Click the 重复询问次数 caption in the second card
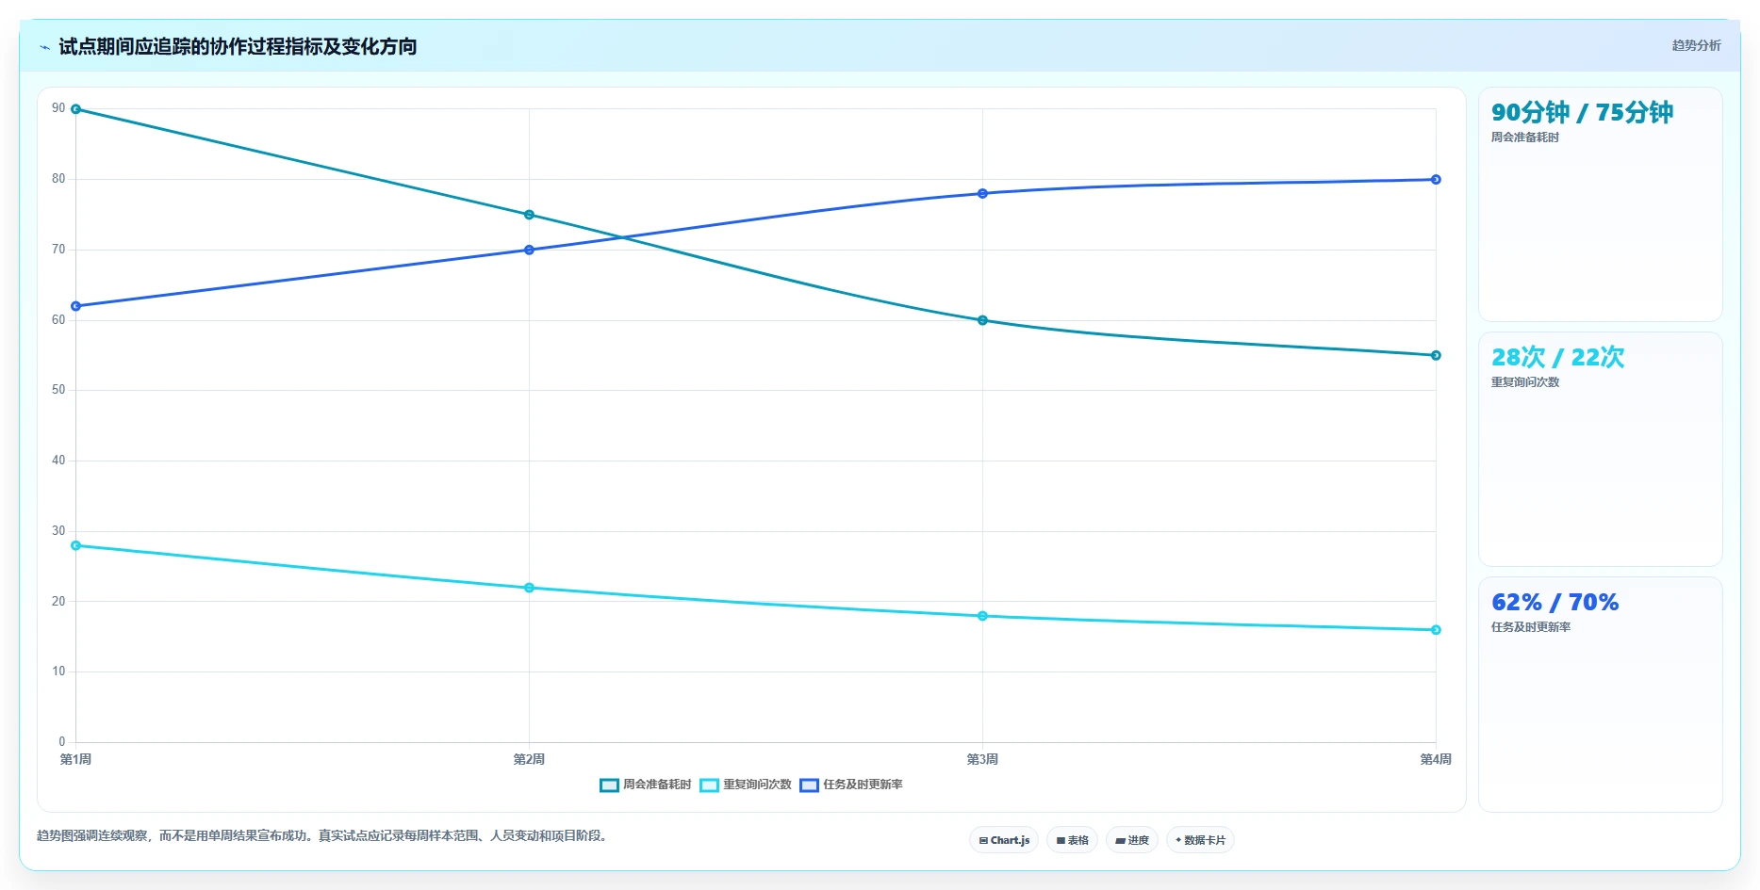The height and width of the screenshot is (890, 1760). coord(1524,382)
